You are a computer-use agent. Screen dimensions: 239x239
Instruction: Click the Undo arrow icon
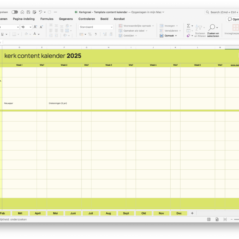40,12
